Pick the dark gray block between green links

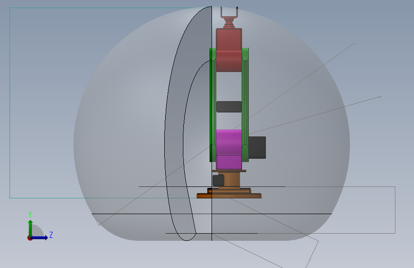pos(229,107)
